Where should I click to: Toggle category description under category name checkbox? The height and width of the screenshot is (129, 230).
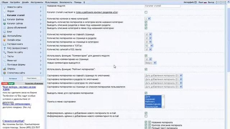tap(146, 28)
